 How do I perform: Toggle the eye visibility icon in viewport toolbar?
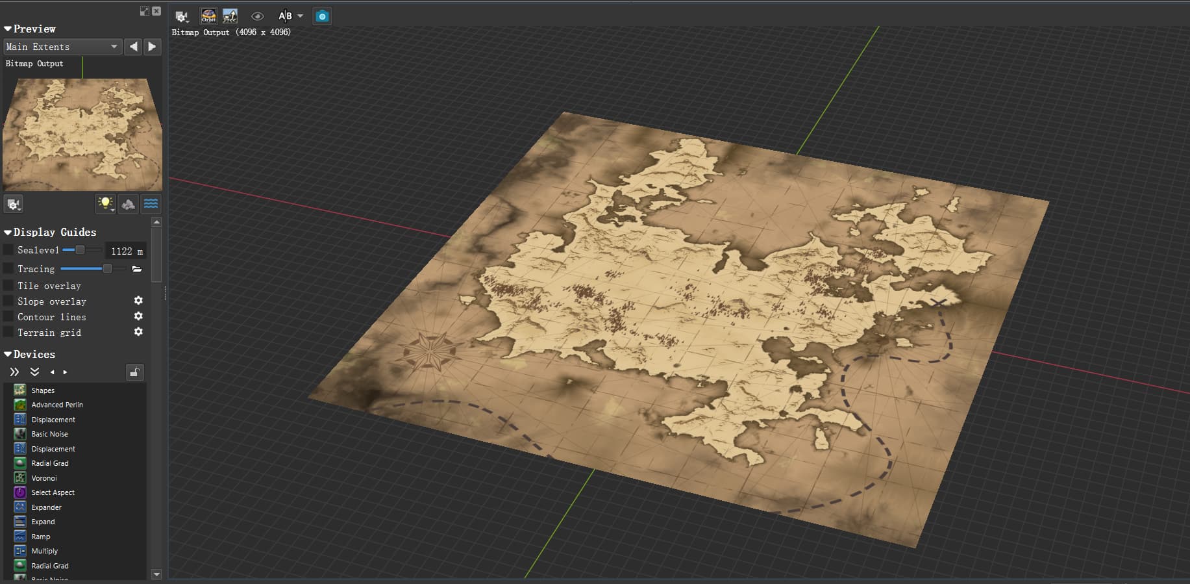(x=257, y=16)
